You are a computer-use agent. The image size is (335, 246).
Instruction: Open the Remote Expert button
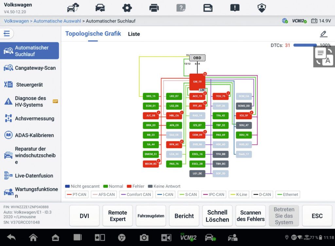point(117,216)
